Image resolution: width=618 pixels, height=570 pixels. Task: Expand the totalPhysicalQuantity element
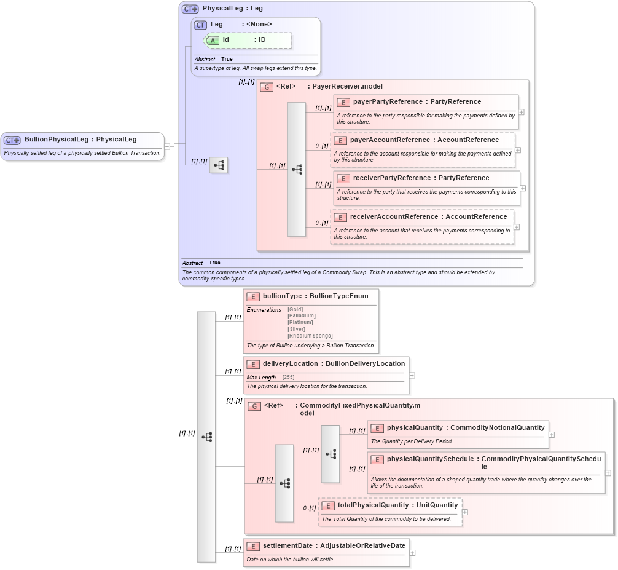click(x=465, y=512)
